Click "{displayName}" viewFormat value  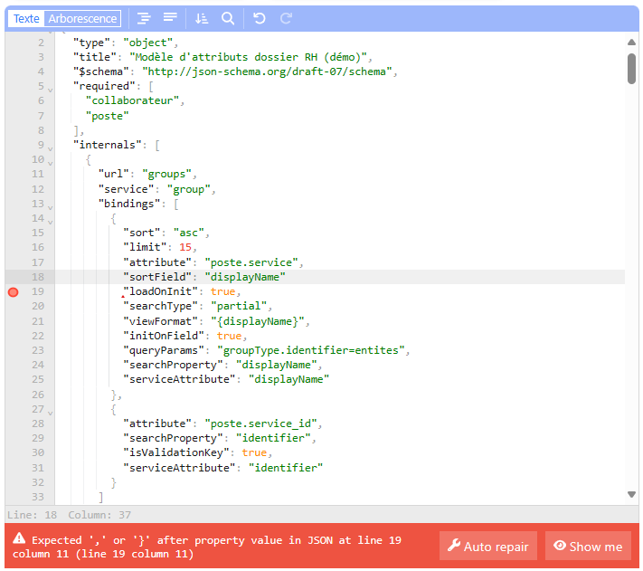pyautogui.click(x=258, y=321)
